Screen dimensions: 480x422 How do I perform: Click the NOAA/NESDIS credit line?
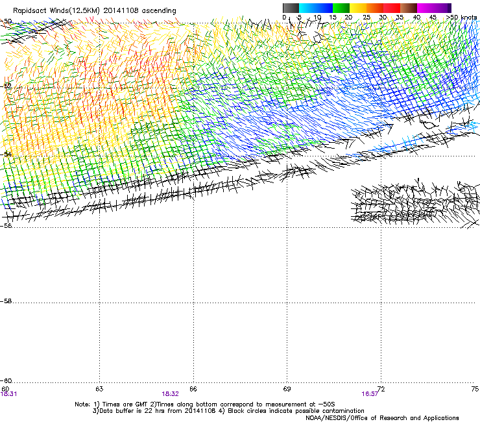coord(382,418)
